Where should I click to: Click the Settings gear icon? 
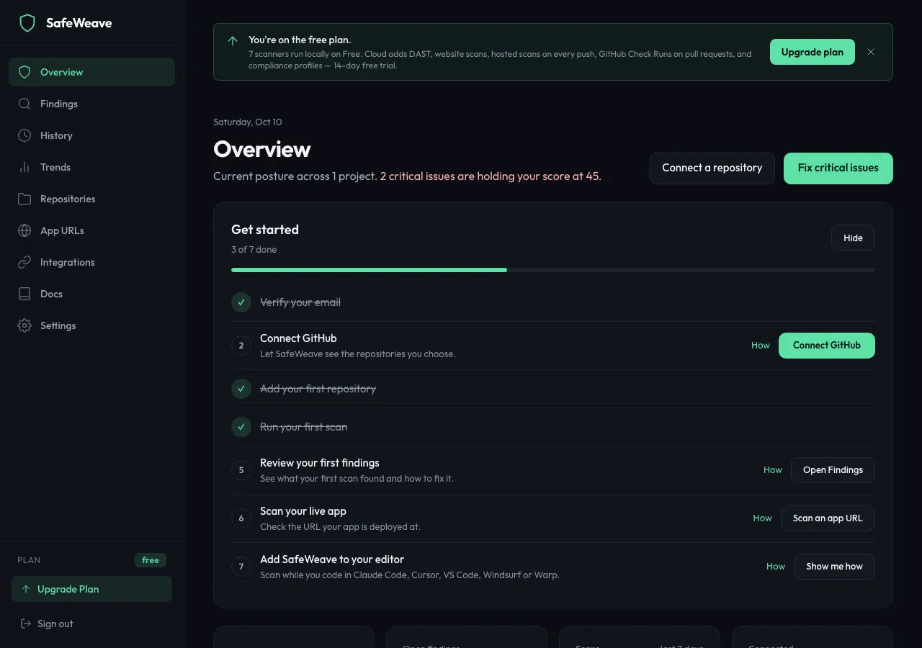pos(24,325)
